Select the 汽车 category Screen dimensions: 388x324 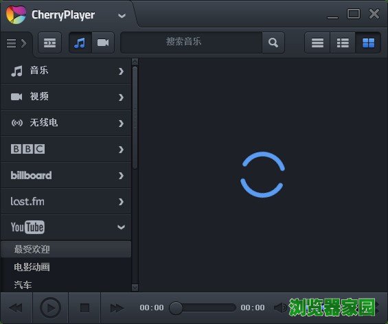click(66, 284)
